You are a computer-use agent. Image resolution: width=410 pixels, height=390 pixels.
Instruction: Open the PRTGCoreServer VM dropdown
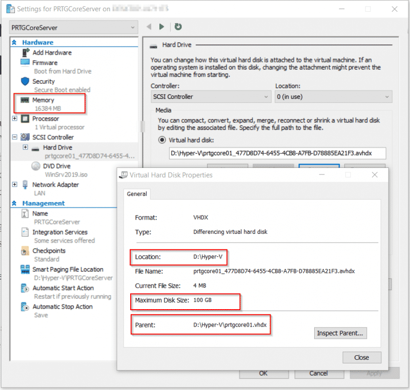[73, 28]
